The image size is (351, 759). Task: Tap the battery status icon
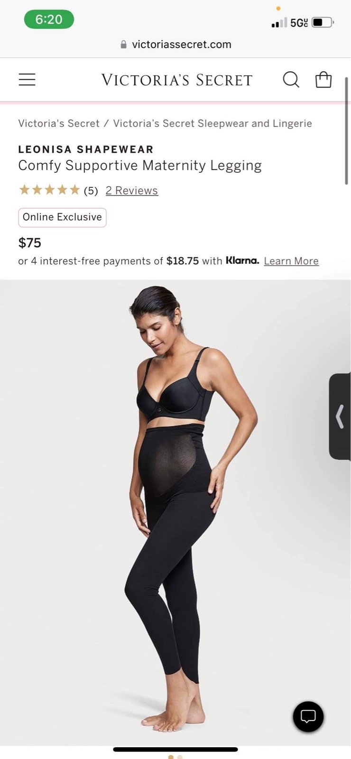(x=323, y=22)
